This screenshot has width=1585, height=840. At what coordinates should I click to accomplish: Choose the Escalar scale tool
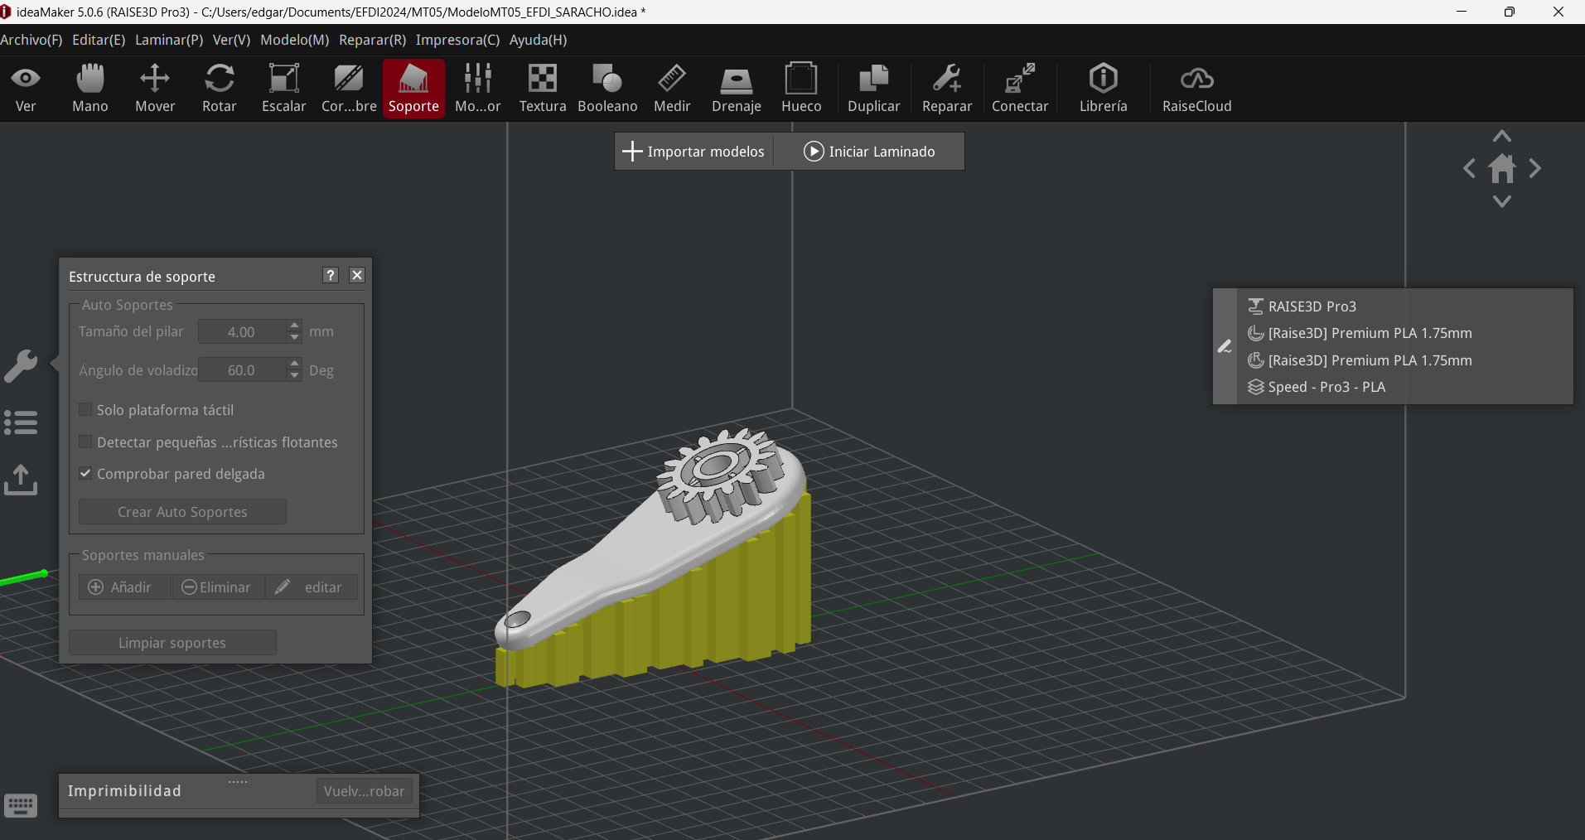(284, 89)
